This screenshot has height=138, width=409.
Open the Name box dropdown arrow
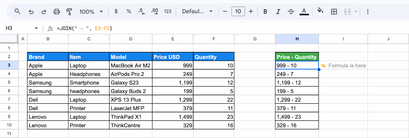point(36,28)
